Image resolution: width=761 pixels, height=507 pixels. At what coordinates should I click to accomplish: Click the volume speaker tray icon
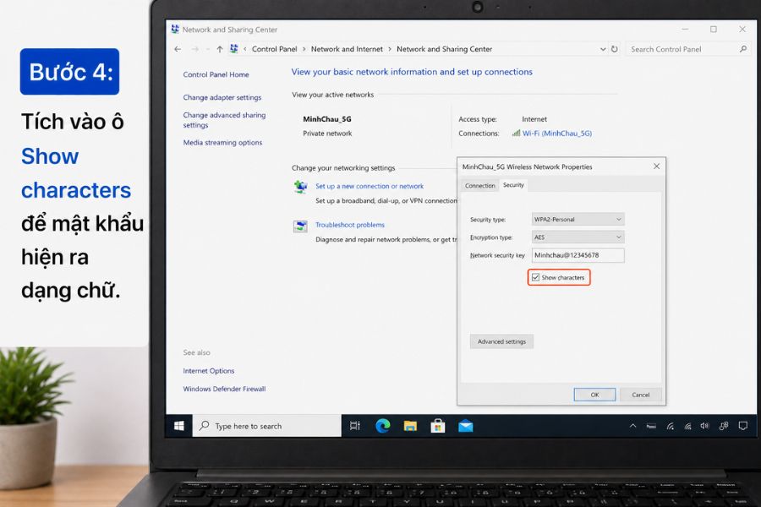(704, 426)
